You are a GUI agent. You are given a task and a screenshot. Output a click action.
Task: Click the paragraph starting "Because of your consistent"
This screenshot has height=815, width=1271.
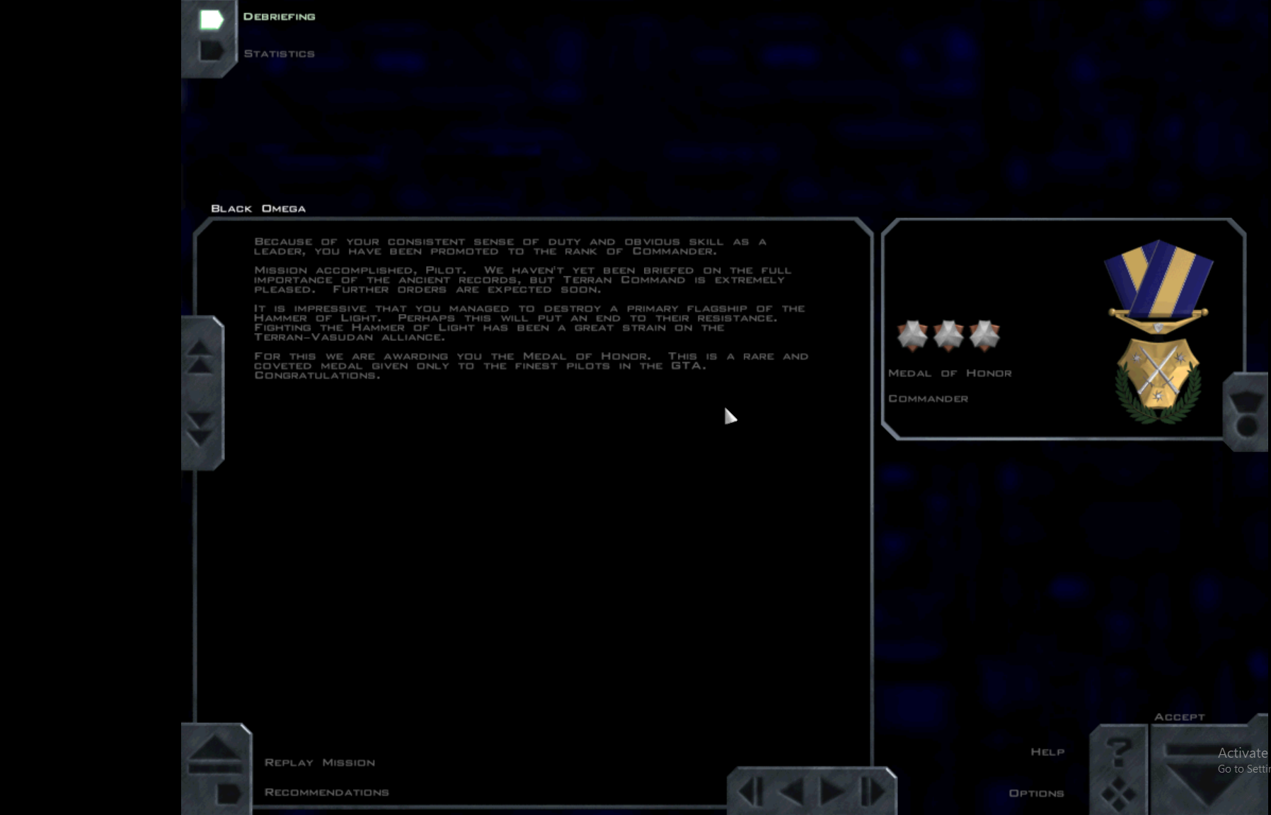click(510, 247)
